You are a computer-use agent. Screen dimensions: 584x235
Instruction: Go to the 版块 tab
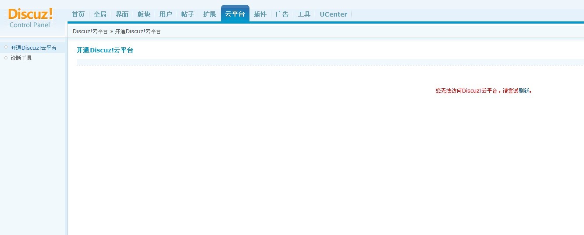[144, 14]
